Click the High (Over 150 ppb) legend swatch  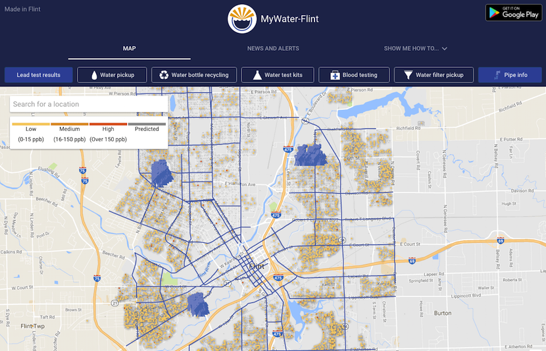(108, 124)
